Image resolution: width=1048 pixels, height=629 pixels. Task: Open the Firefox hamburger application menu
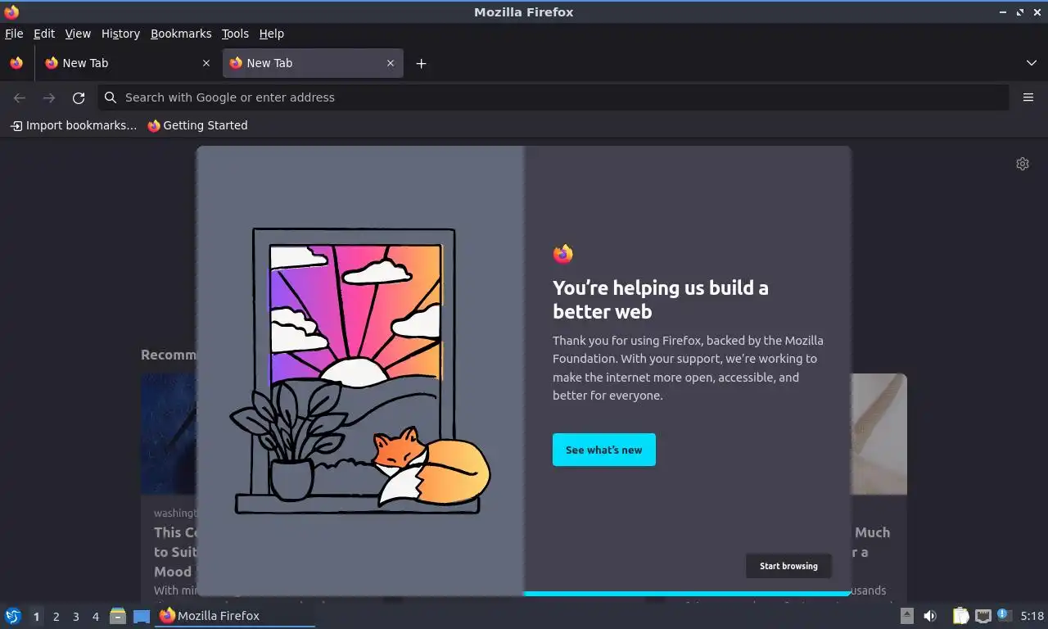pyautogui.click(x=1028, y=97)
